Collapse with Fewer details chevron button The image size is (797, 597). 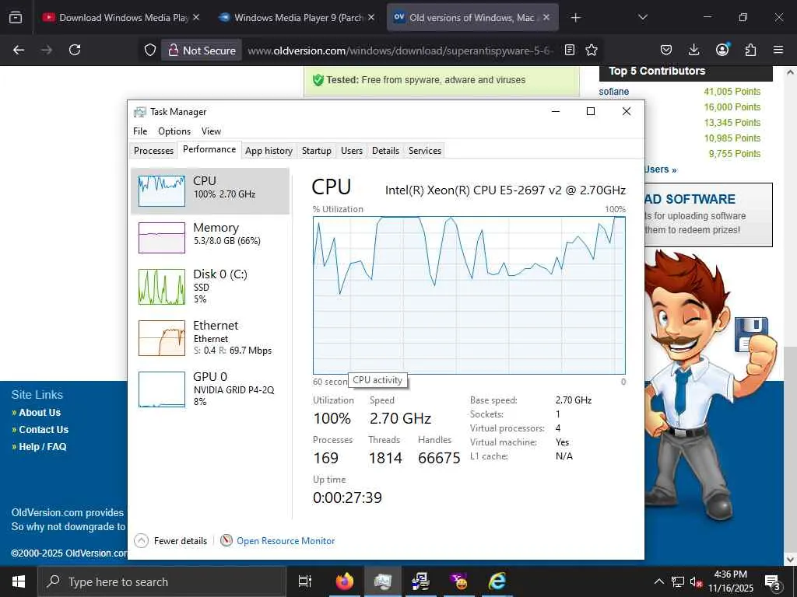point(142,541)
